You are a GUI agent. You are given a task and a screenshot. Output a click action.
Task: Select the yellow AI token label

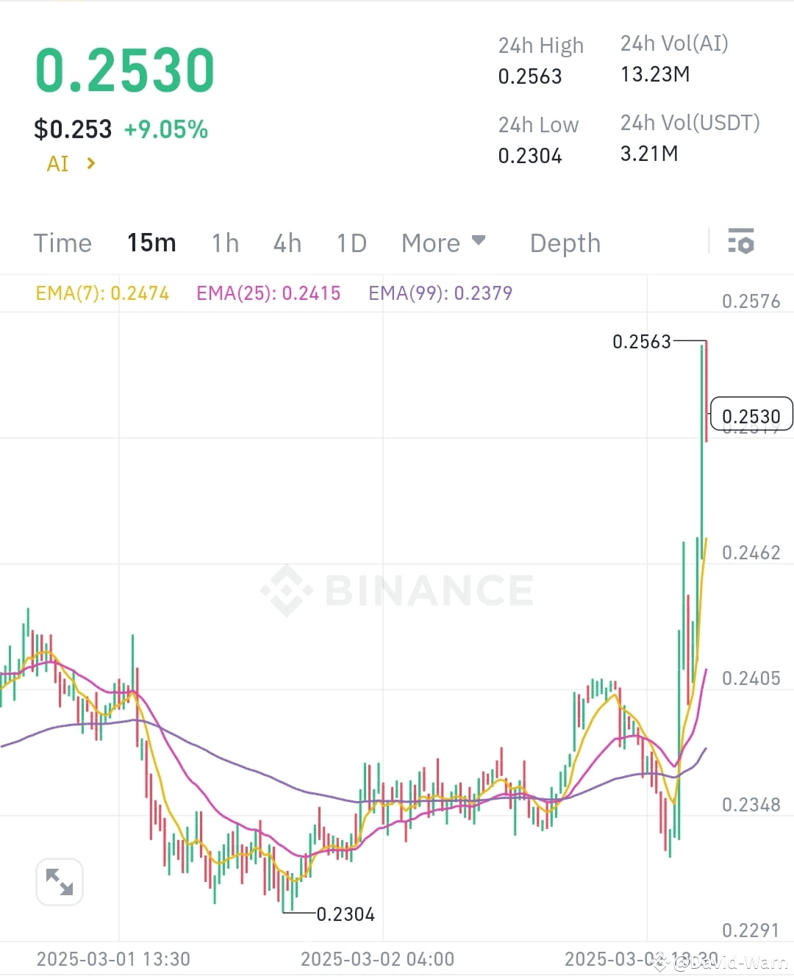[58, 163]
